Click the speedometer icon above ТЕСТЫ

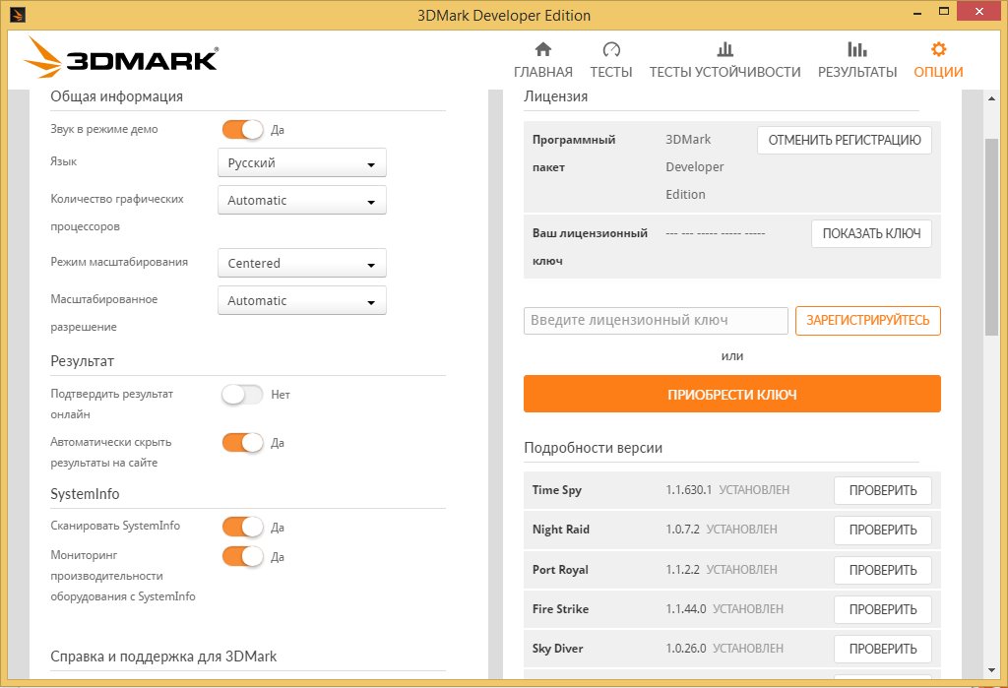tap(611, 49)
